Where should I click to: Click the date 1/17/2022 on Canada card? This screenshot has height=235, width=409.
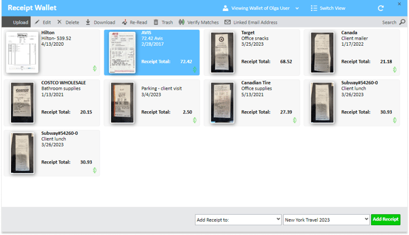click(352, 44)
